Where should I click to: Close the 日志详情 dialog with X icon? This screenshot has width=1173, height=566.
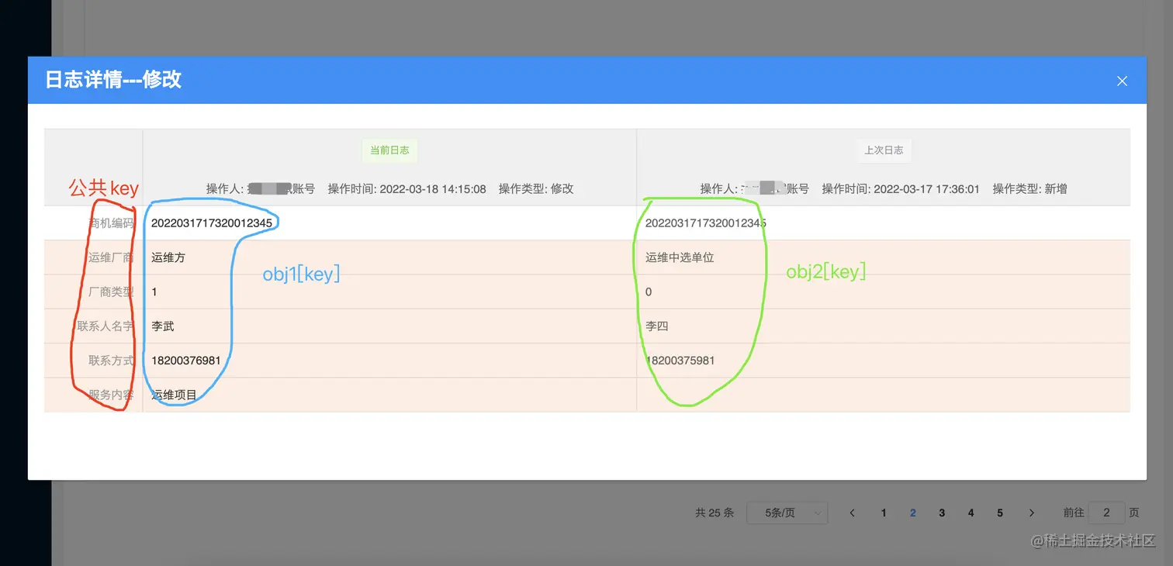(1122, 81)
